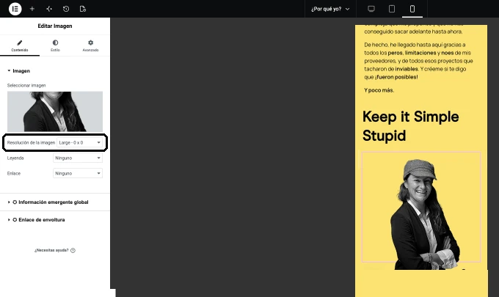Open the Leyenda dropdown

78,158
